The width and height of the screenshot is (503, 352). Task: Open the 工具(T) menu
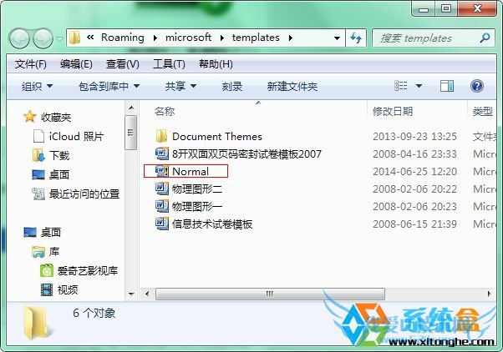(x=169, y=64)
